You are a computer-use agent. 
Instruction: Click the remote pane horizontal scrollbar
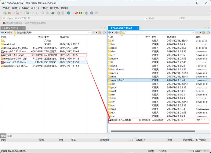(153, 131)
